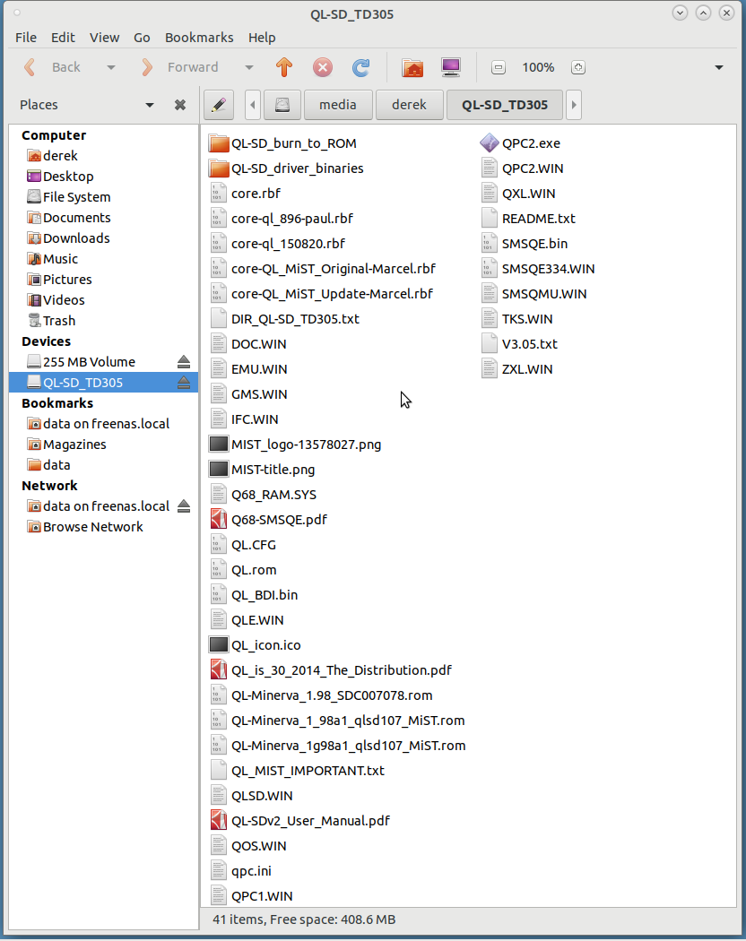Open Back history dropdown arrow
746x941 pixels.
click(111, 68)
